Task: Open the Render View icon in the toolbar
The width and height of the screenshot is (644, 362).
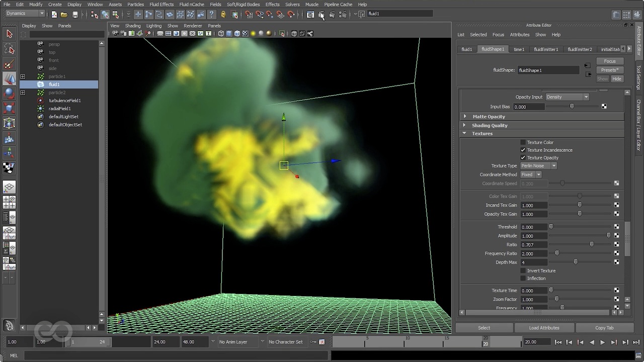Action: pyautogui.click(x=311, y=14)
